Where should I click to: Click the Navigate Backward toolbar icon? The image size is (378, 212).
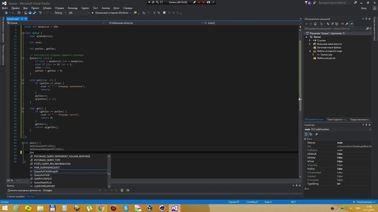(6, 13)
